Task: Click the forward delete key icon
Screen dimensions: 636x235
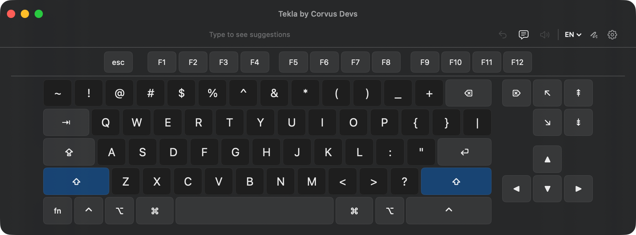Action: pyautogui.click(x=516, y=93)
